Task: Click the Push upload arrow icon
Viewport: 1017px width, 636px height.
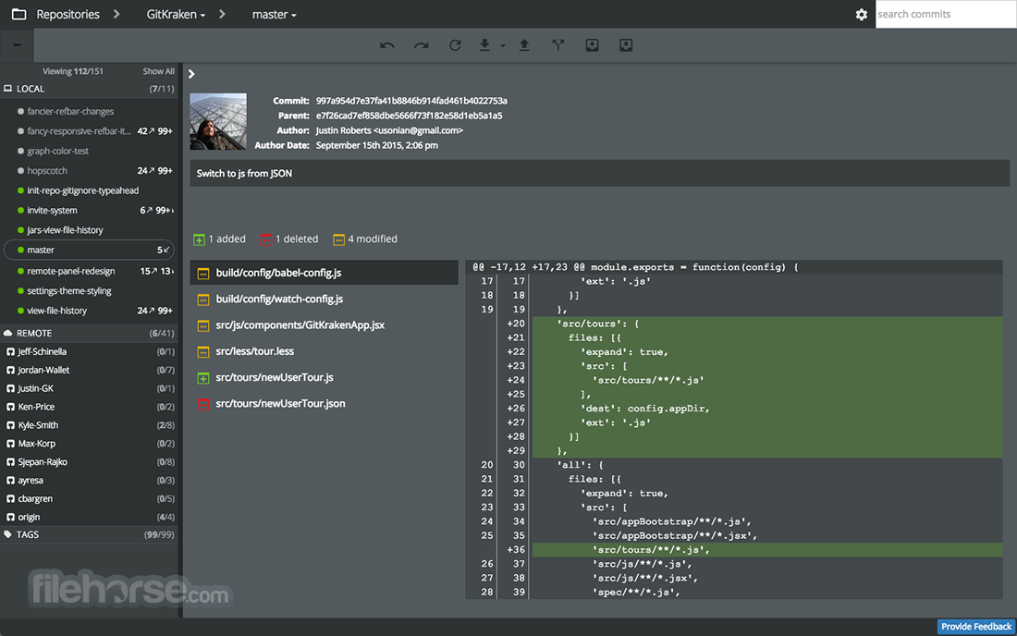Action: point(524,44)
